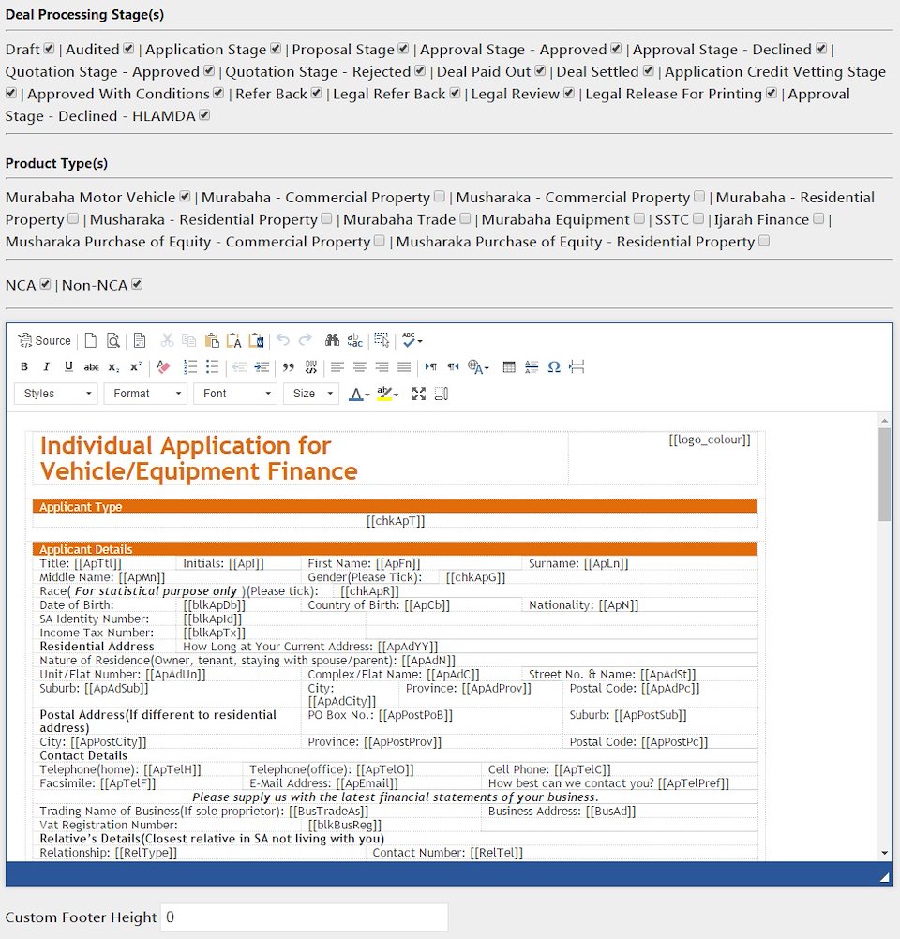900x939 pixels.
Task: Create a Div container
Action: (x=311, y=367)
